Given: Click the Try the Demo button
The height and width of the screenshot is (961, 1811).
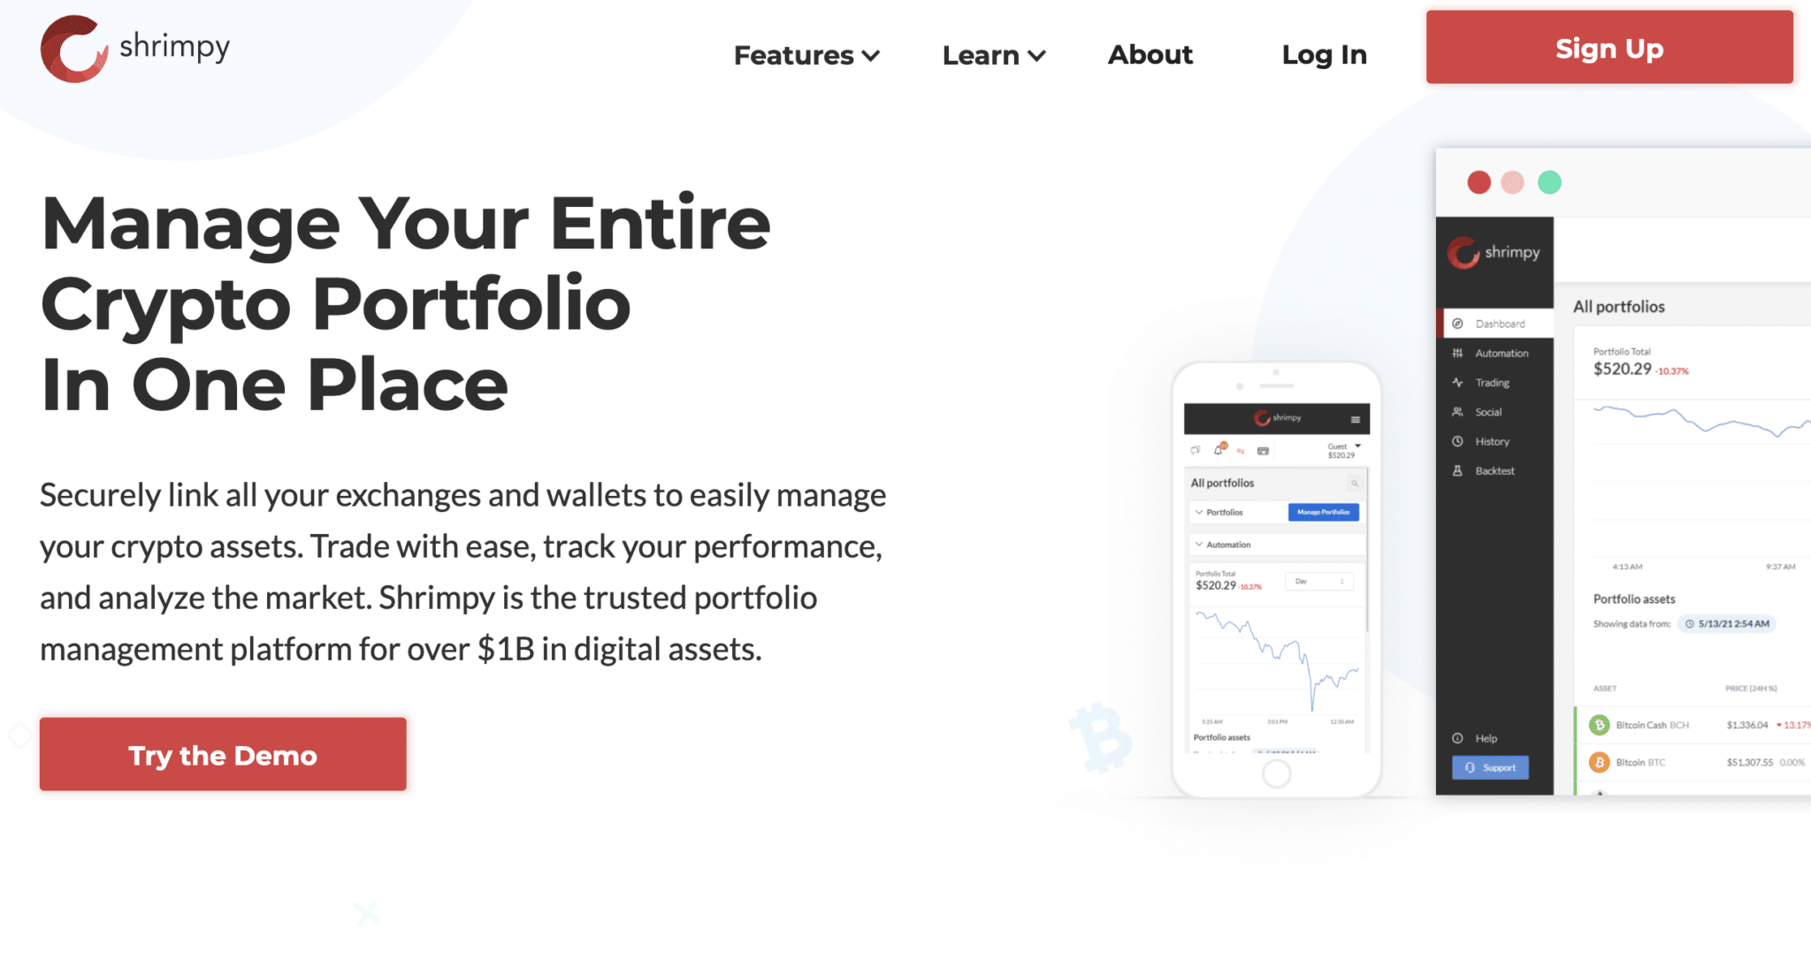Looking at the screenshot, I should point(222,757).
